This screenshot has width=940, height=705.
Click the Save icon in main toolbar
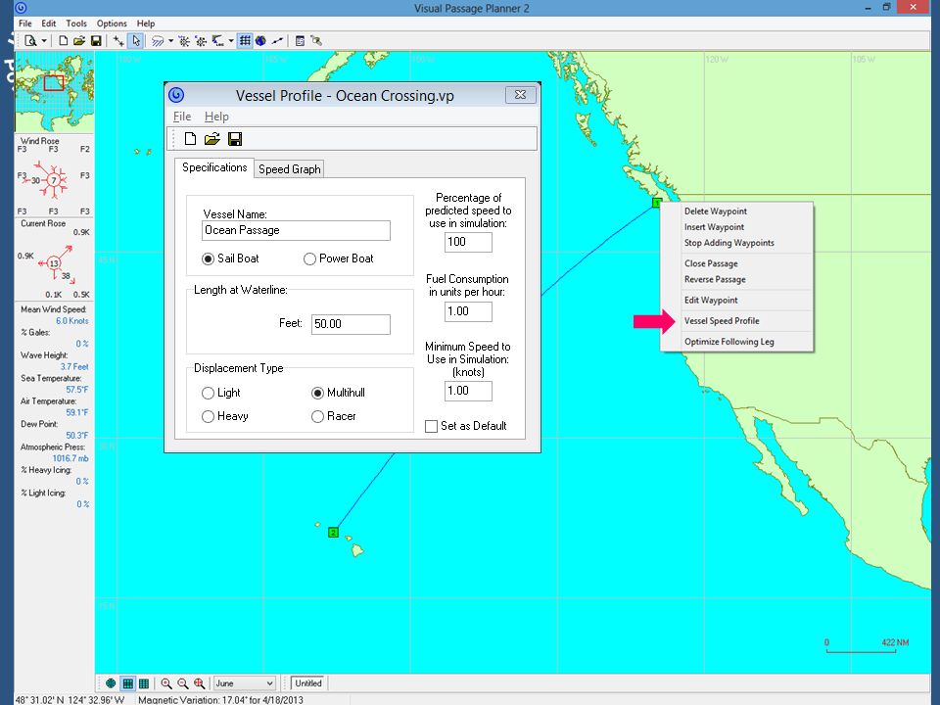tap(96, 41)
